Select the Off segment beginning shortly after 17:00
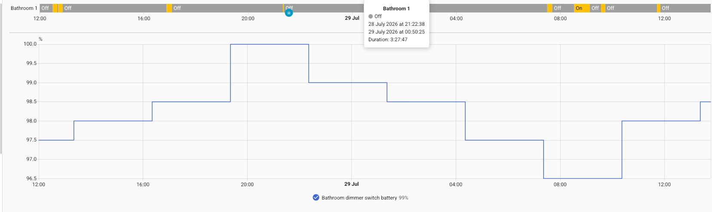The image size is (712, 212). (227, 8)
